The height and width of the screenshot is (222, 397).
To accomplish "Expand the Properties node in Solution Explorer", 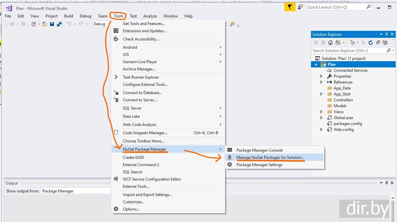I will click(322, 76).
